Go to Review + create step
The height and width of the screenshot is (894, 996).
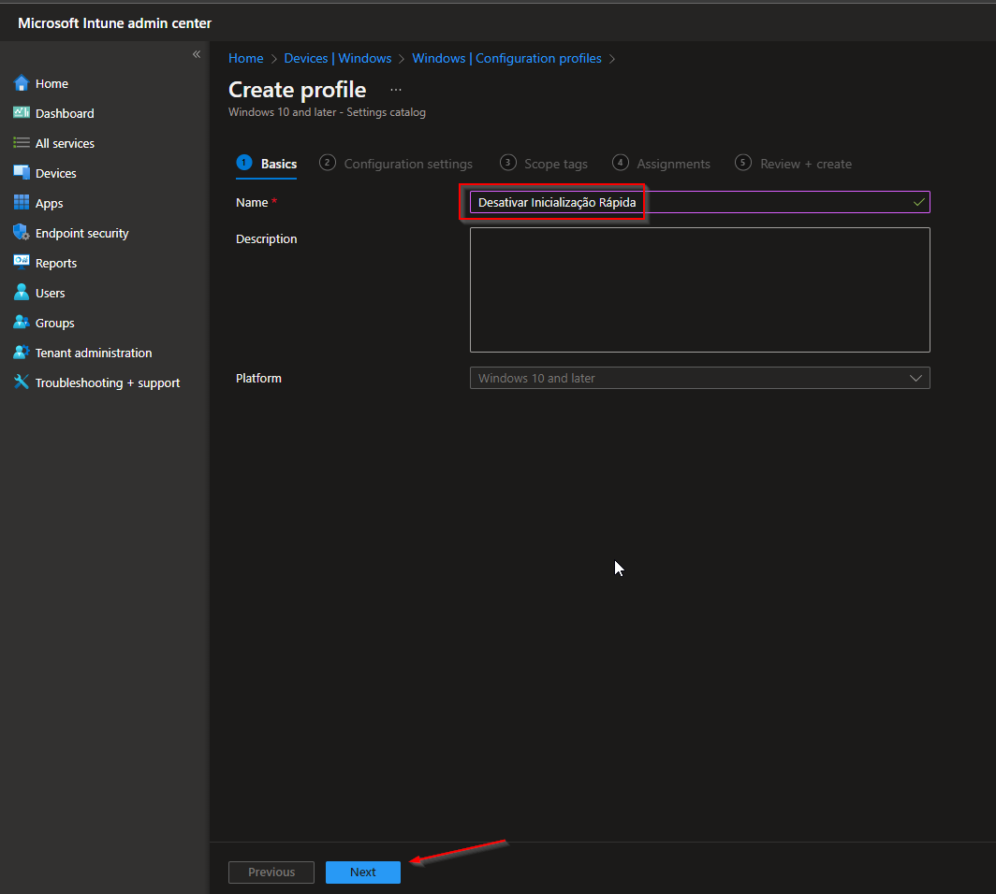tap(794, 164)
